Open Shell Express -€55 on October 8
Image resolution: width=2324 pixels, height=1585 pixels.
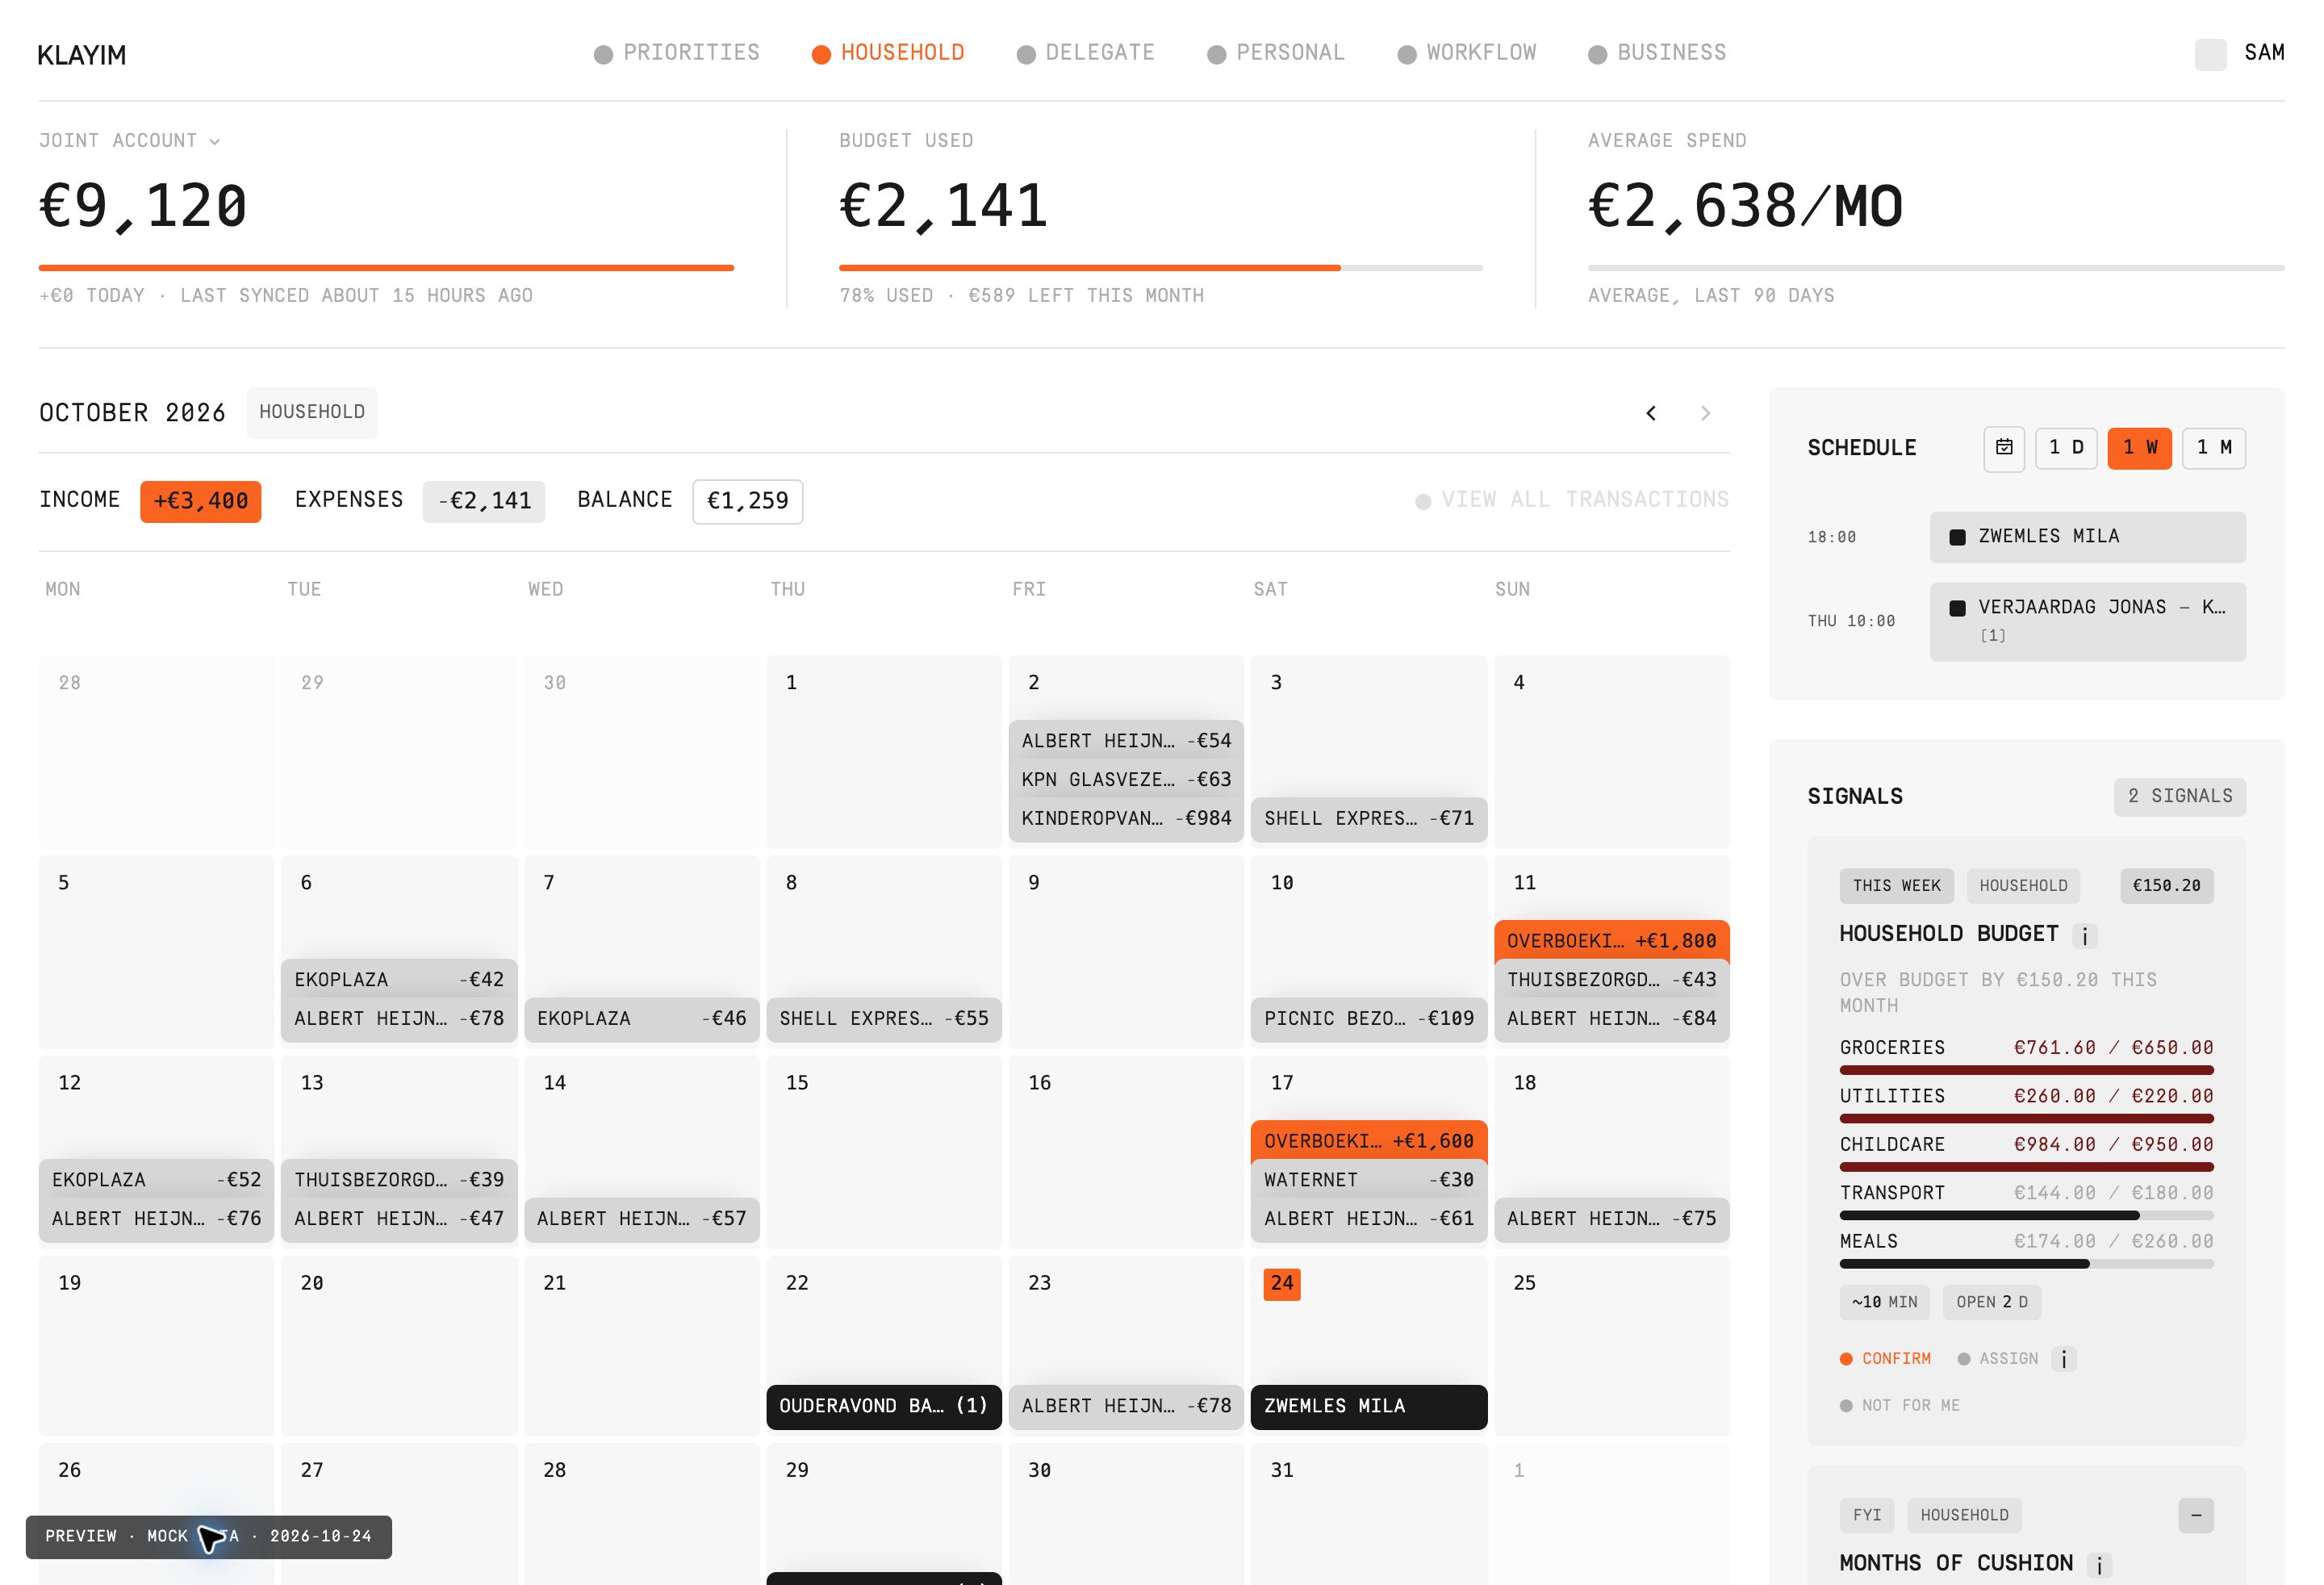click(884, 1019)
